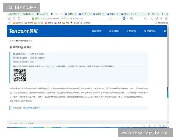Click the magnifier search icon
The width and height of the screenshot is (176, 140).
point(145,19)
